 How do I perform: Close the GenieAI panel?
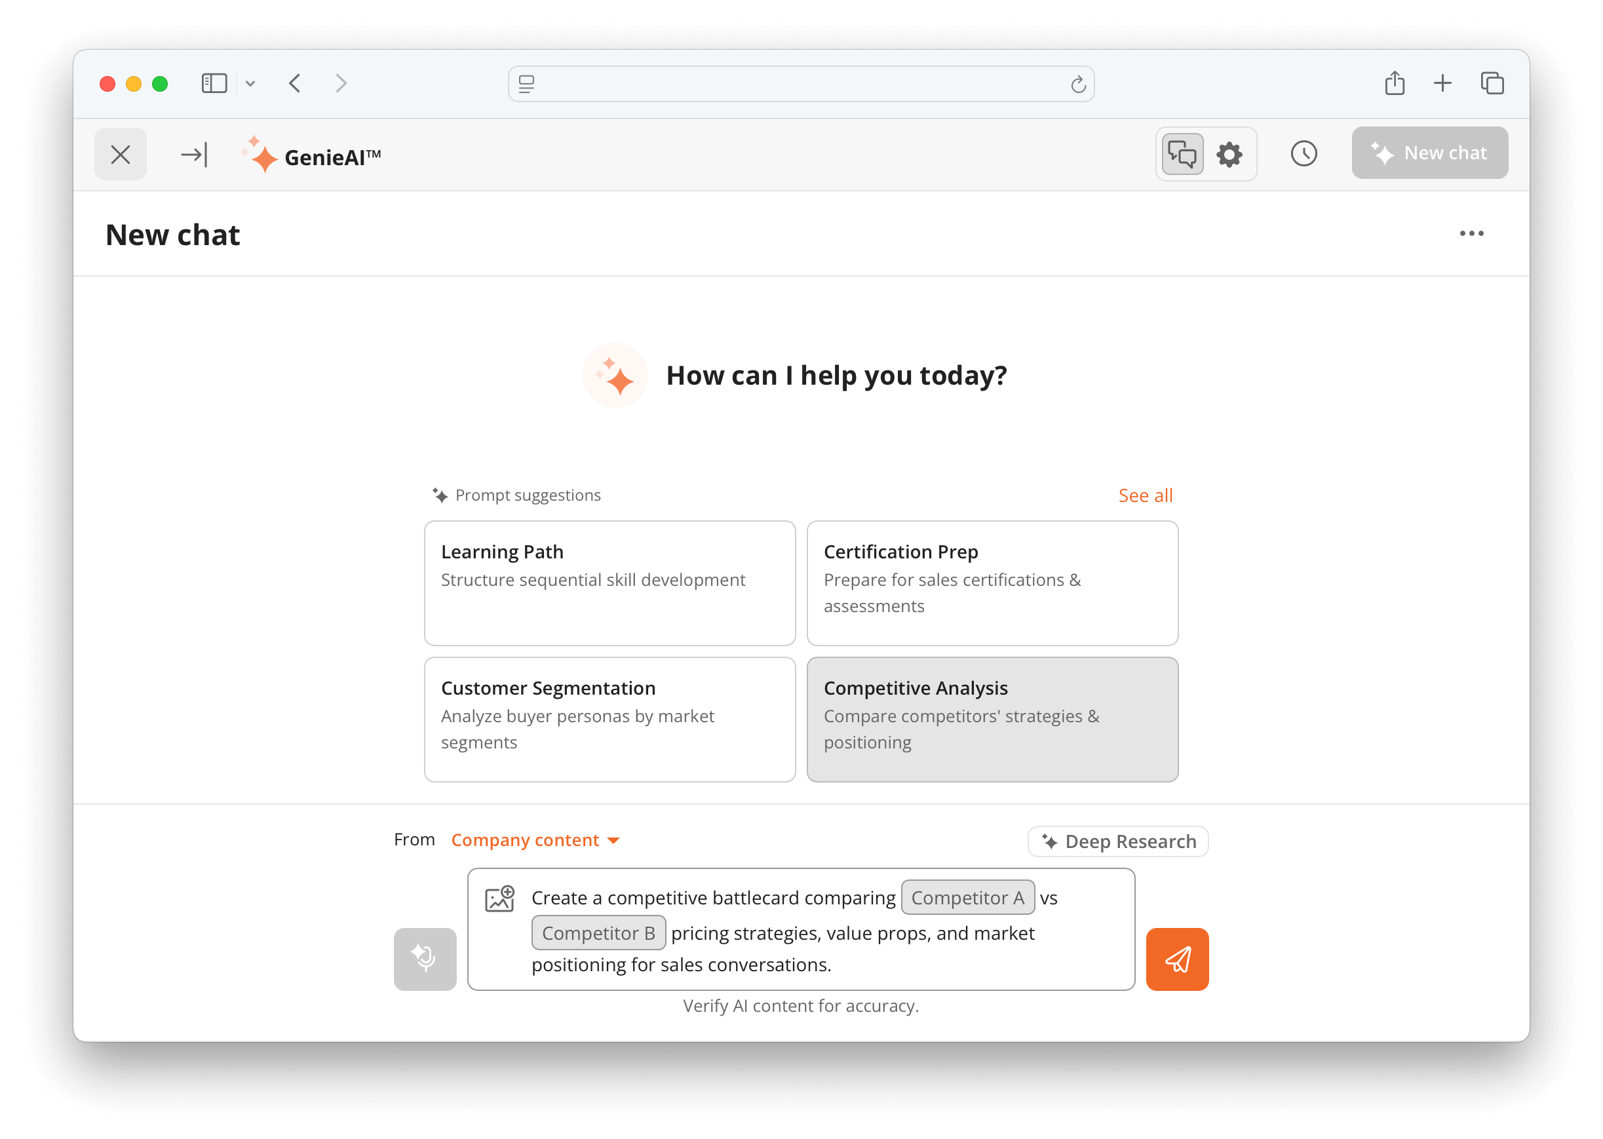120,153
